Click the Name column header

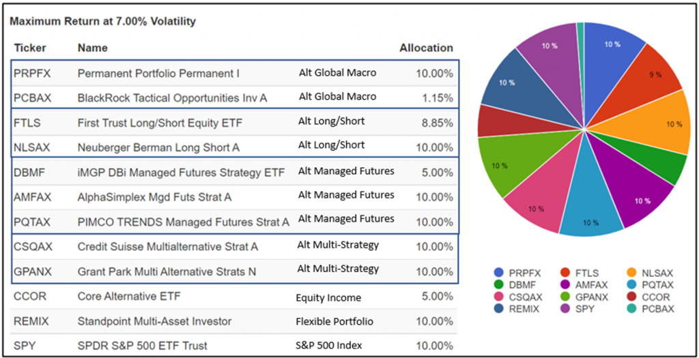point(92,48)
